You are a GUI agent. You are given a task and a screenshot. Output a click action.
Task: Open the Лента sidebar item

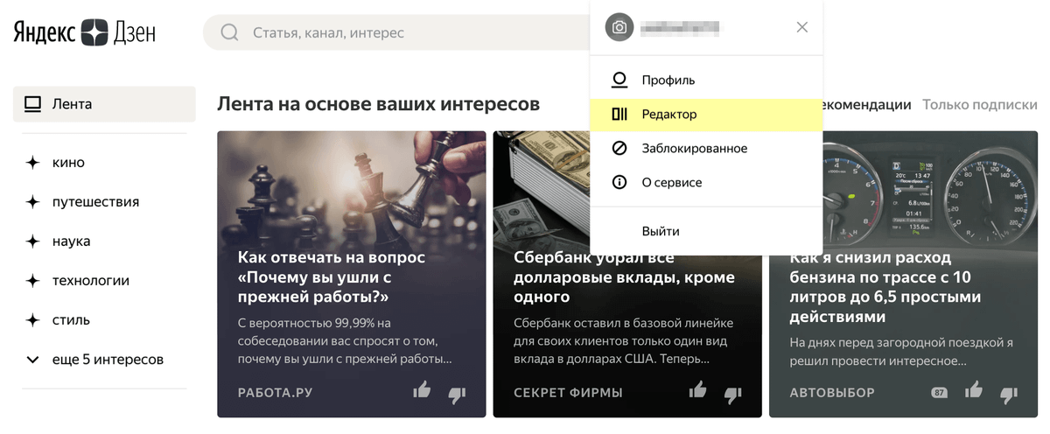tap(104, 104)
